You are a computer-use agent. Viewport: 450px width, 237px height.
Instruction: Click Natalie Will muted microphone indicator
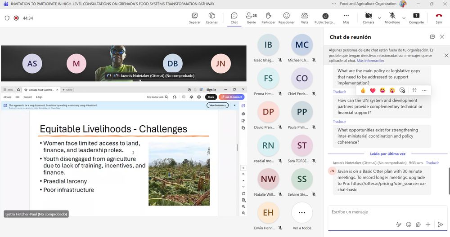[x=280, y=194]
